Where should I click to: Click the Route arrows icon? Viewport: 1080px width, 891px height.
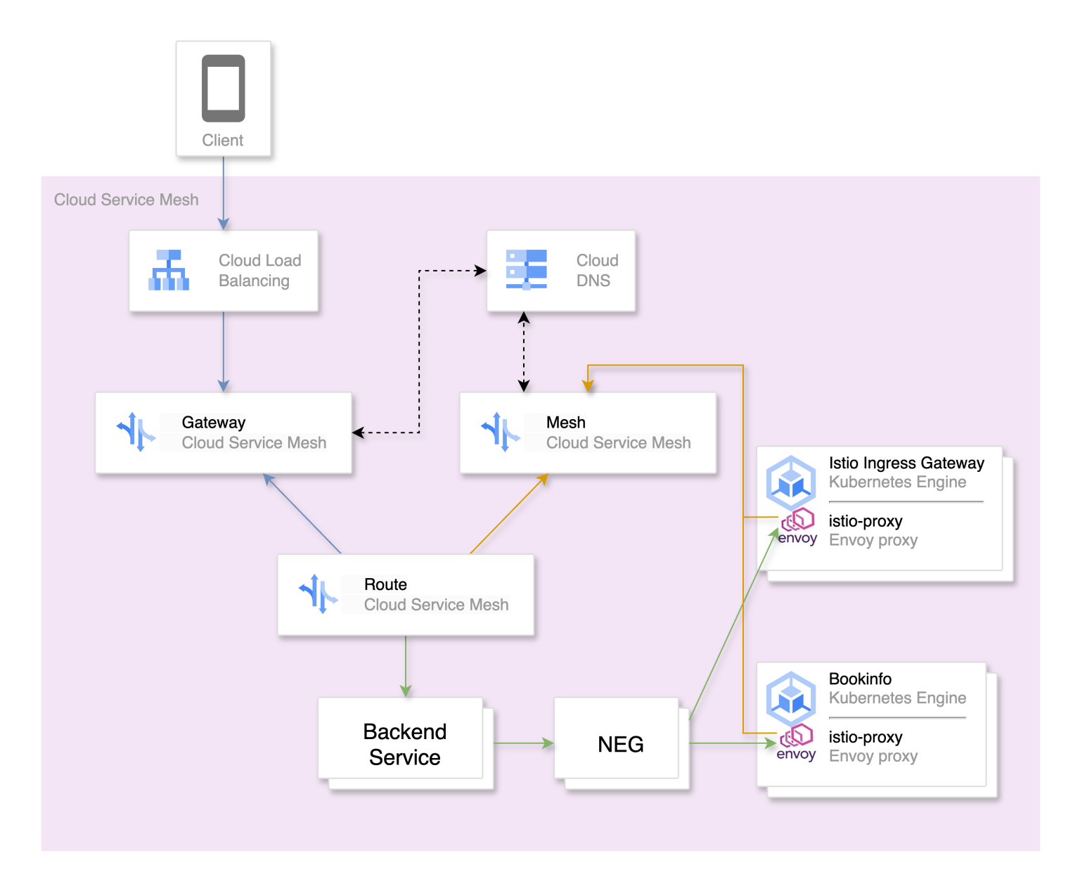pos(317,594)
